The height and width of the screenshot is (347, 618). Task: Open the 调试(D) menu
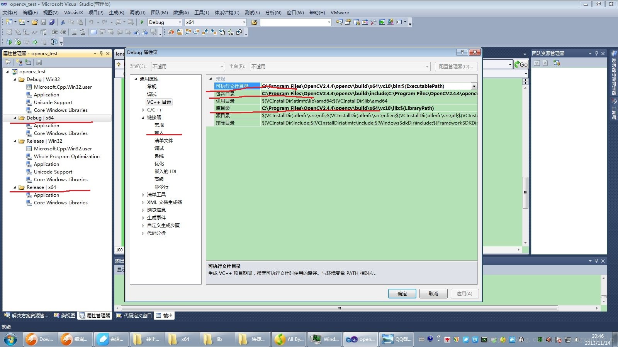(x=138, y=12)
